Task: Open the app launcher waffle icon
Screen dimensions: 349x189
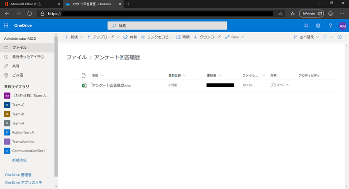Action: coord(6,26)
